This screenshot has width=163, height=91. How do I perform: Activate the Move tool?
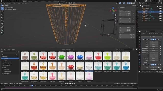(2, 15)
